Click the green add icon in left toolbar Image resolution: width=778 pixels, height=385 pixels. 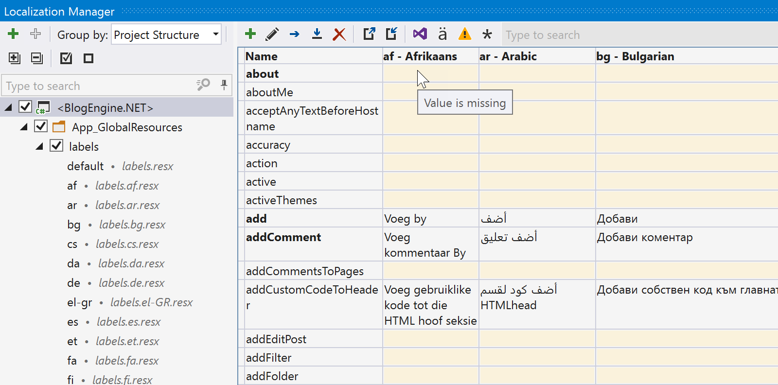click(13, 34)
